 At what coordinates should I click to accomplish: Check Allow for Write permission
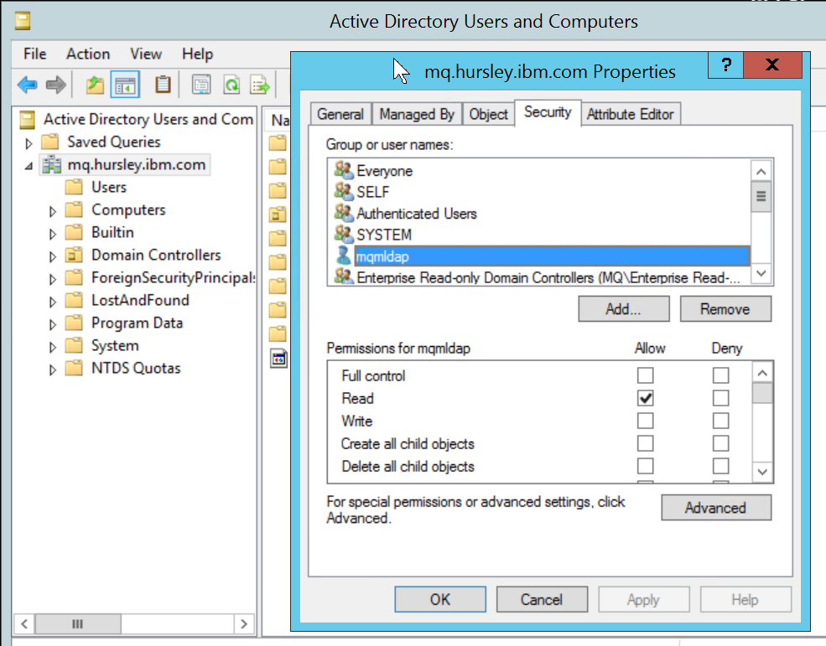pos(646,421)
